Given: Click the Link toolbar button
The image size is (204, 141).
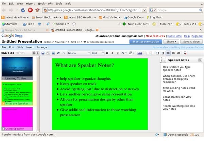Looking at the screenshot, I should (140, 53).
